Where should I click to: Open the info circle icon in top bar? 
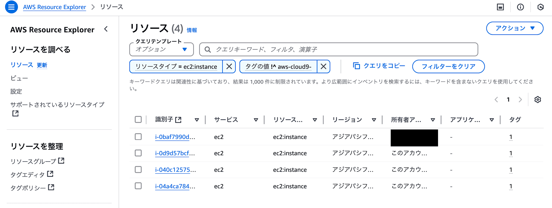(520, 7)
